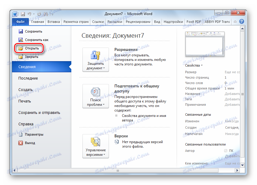This screenshot has height=185, width=257.
Task: Click Добавить next to Название to add title
Action: tap(232, 94)
